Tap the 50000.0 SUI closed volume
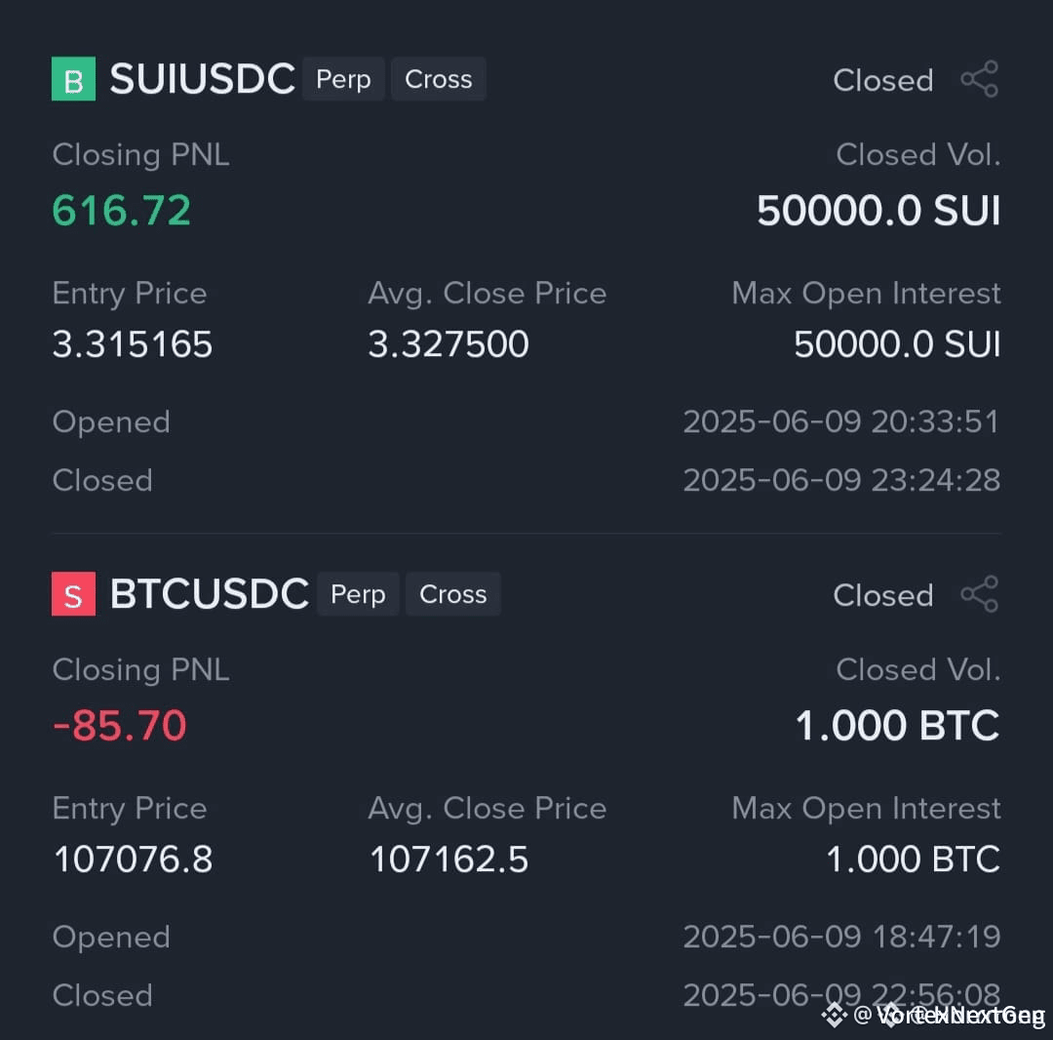Viewport: 1053px width, 1040px height. (878, 211)
